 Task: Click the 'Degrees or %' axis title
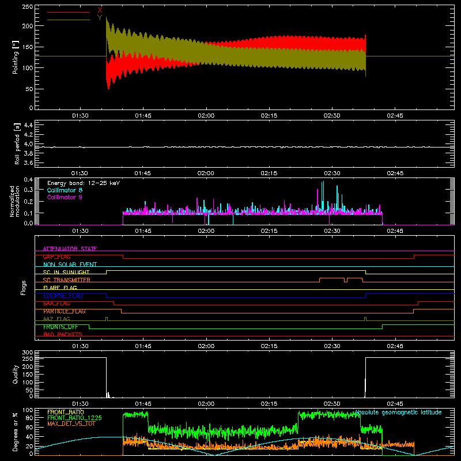click(x=16, y=432)
